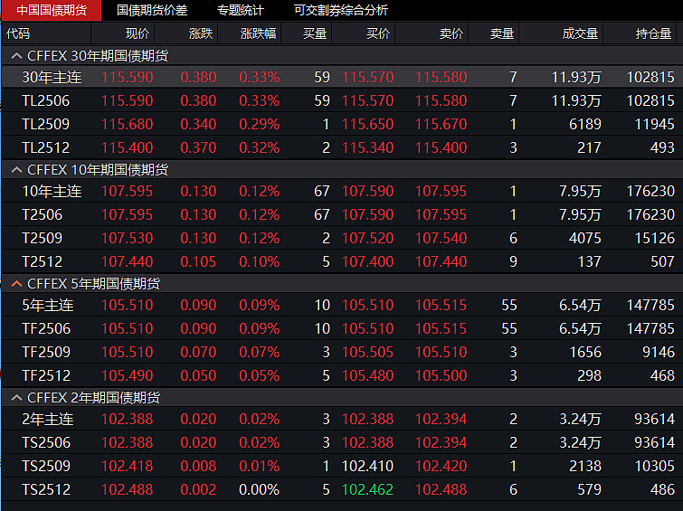683x511 pixels.
Task: Click the 现价 column header
Action: tap(138, 33)
